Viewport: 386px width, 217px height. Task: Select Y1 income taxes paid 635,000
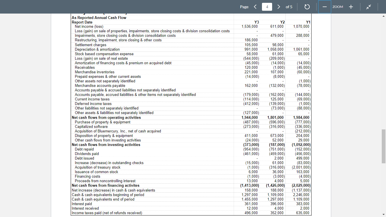(302, 213)
